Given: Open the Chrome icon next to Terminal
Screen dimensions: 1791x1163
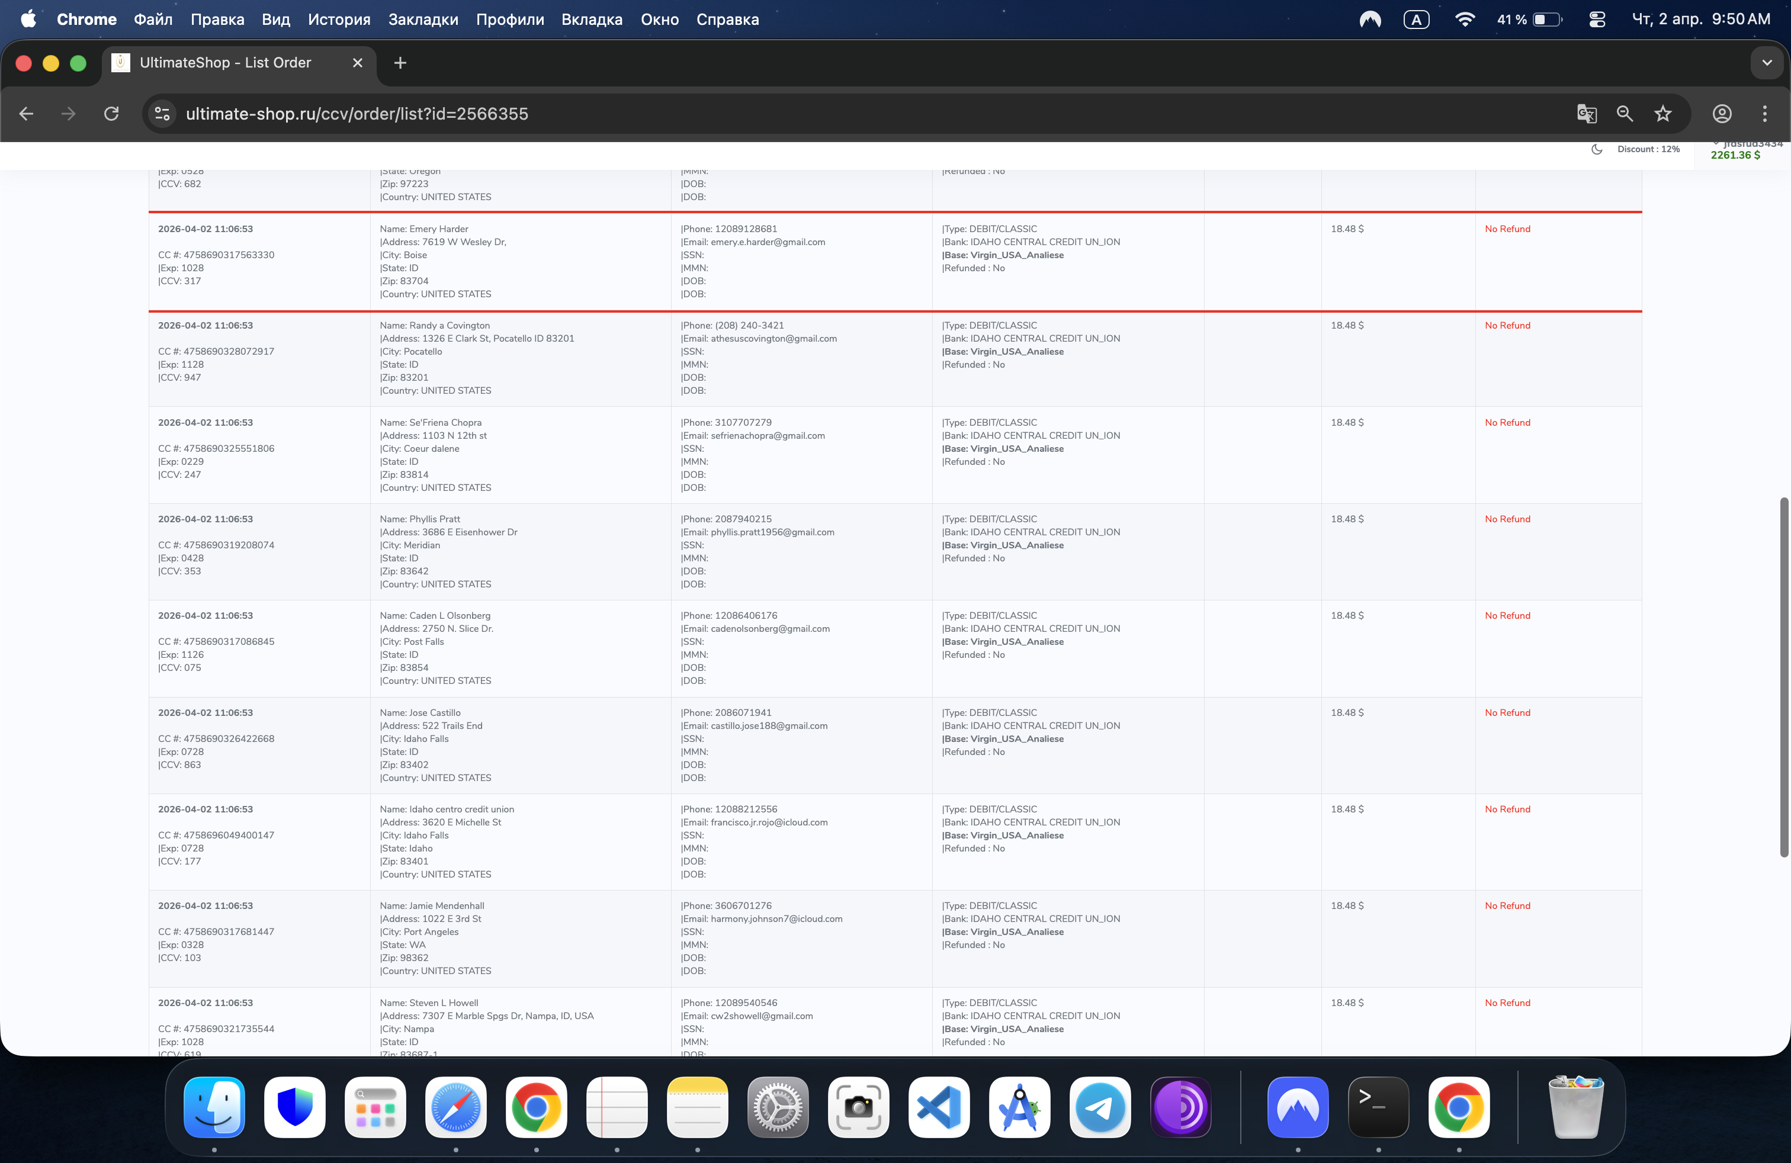Looking at the screenshot, I should point(1459,1107).
